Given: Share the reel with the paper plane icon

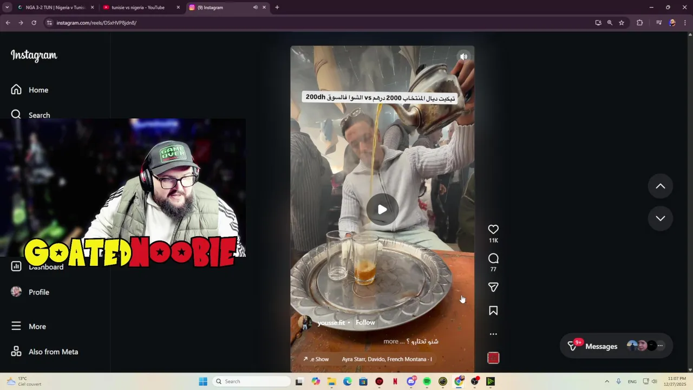Looking at the screenshot, I should click(x=493, y=287).
